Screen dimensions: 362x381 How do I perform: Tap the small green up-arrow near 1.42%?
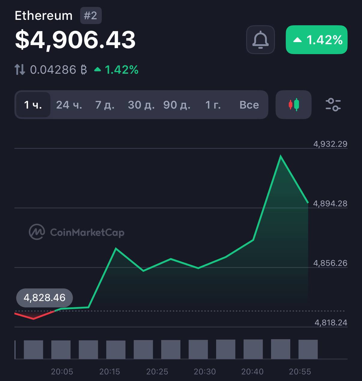98,70
